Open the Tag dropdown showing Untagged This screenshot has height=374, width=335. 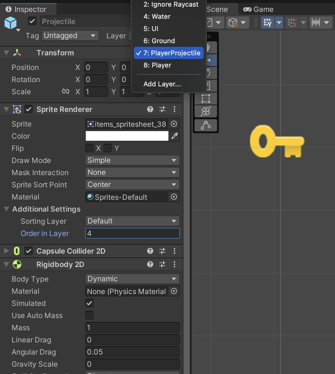click(70, 36)
